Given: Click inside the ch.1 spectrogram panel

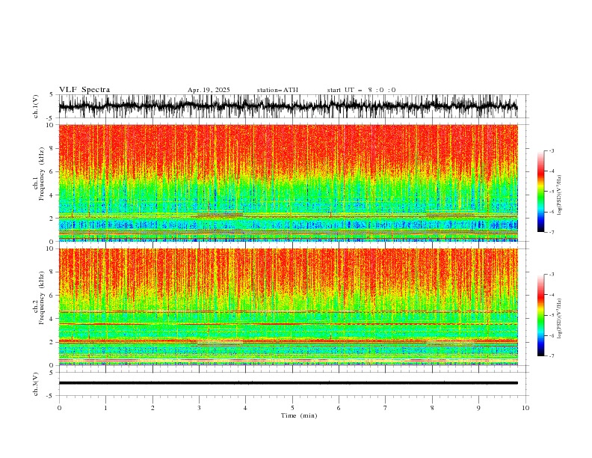Looking at the screenshot, I should 289,183.
